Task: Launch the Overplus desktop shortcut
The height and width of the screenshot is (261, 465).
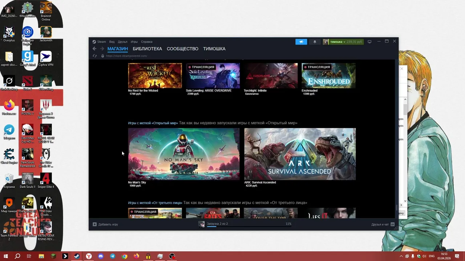Action: 9,34
